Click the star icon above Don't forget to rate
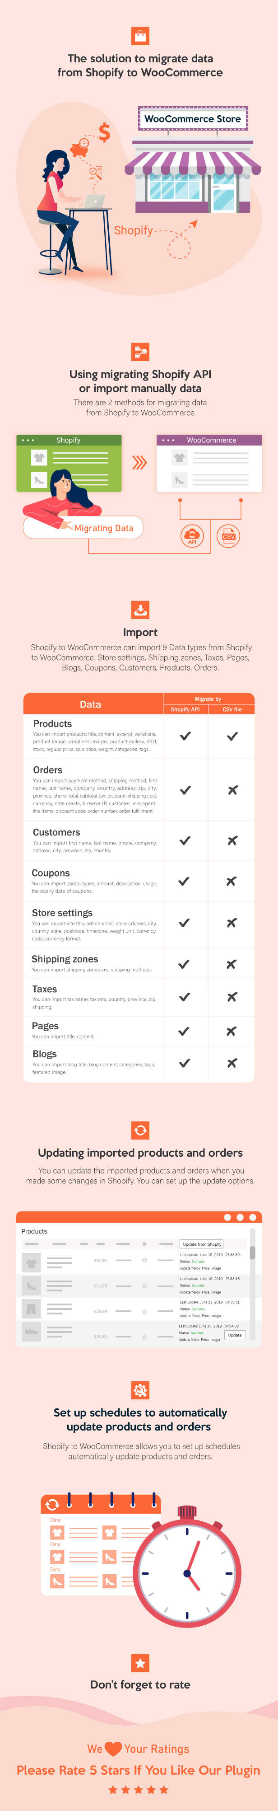278x1811 pixels. click(x=140, y=1663)
